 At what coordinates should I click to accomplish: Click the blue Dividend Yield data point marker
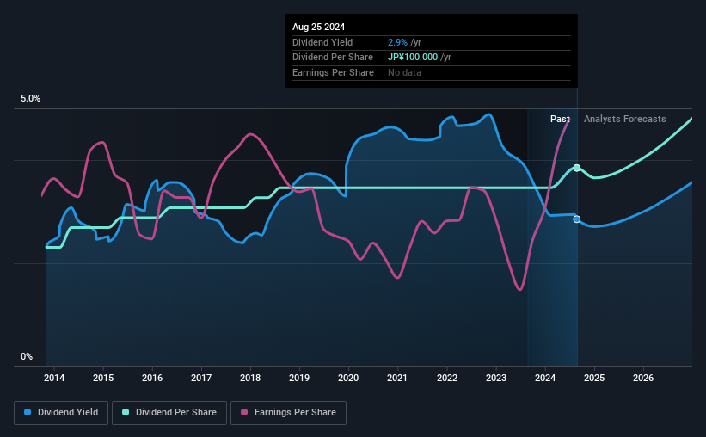577,219
